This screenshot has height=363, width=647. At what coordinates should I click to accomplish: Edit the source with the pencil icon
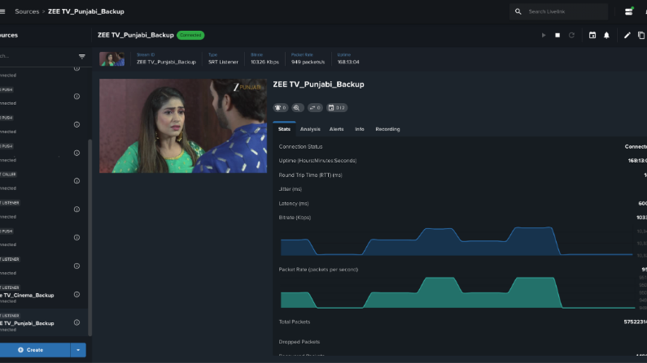627,36
